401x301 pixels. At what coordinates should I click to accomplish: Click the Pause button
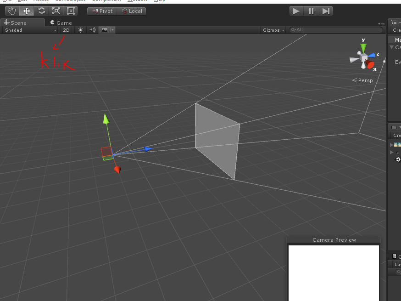point(311,11)
